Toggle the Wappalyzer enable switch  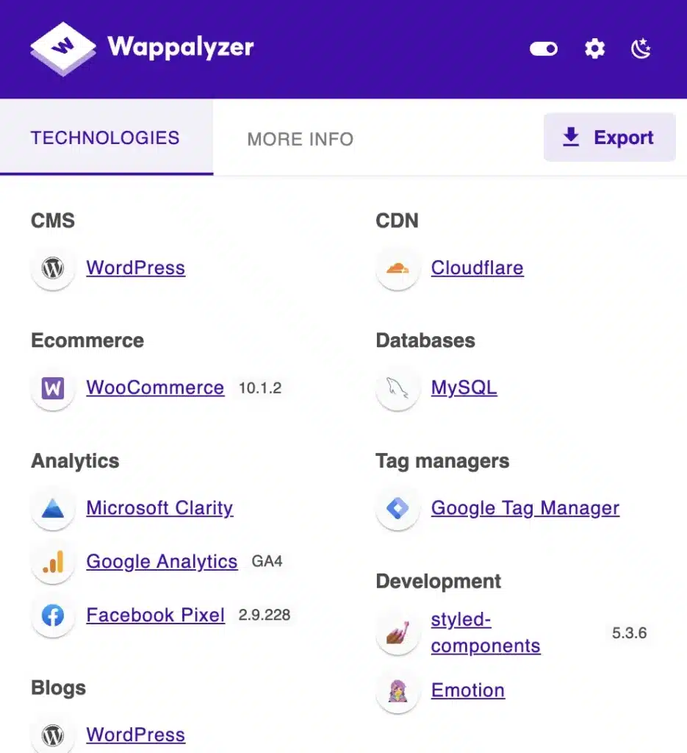[x=543, y=49]
